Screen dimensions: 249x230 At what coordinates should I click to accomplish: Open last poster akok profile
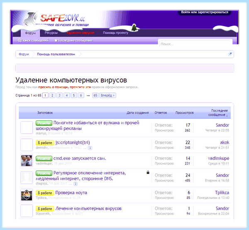click(225, 142)
